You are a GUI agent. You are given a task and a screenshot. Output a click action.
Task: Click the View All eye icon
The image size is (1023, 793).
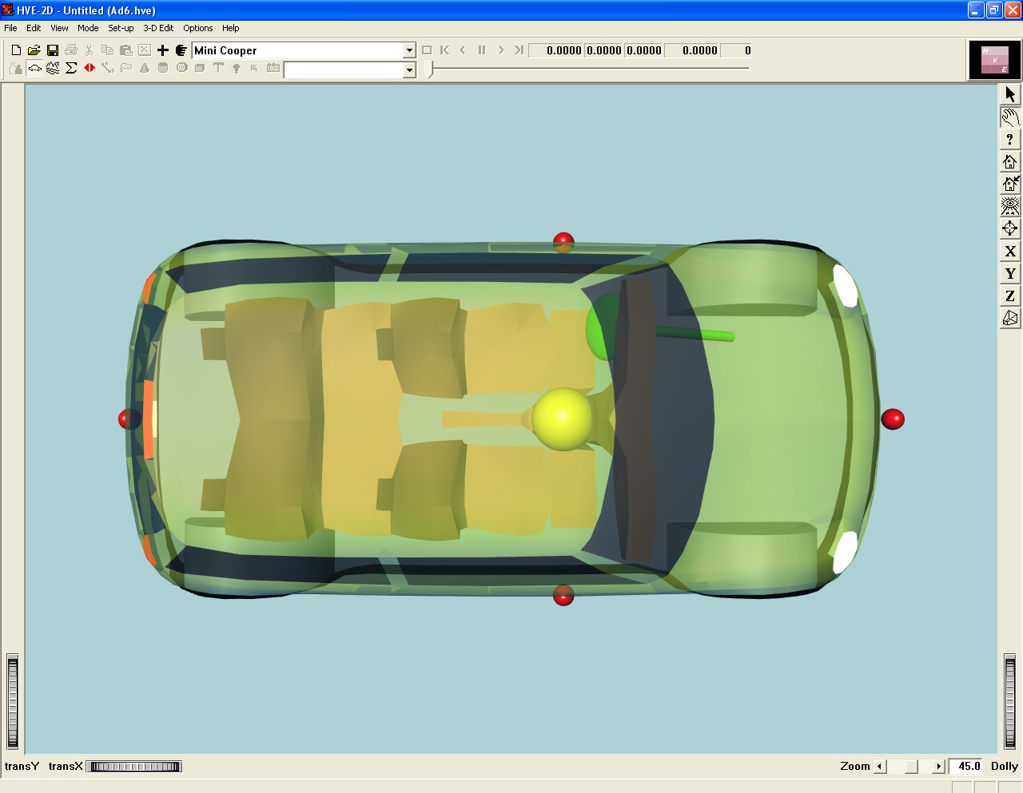tap(1010, 206)
